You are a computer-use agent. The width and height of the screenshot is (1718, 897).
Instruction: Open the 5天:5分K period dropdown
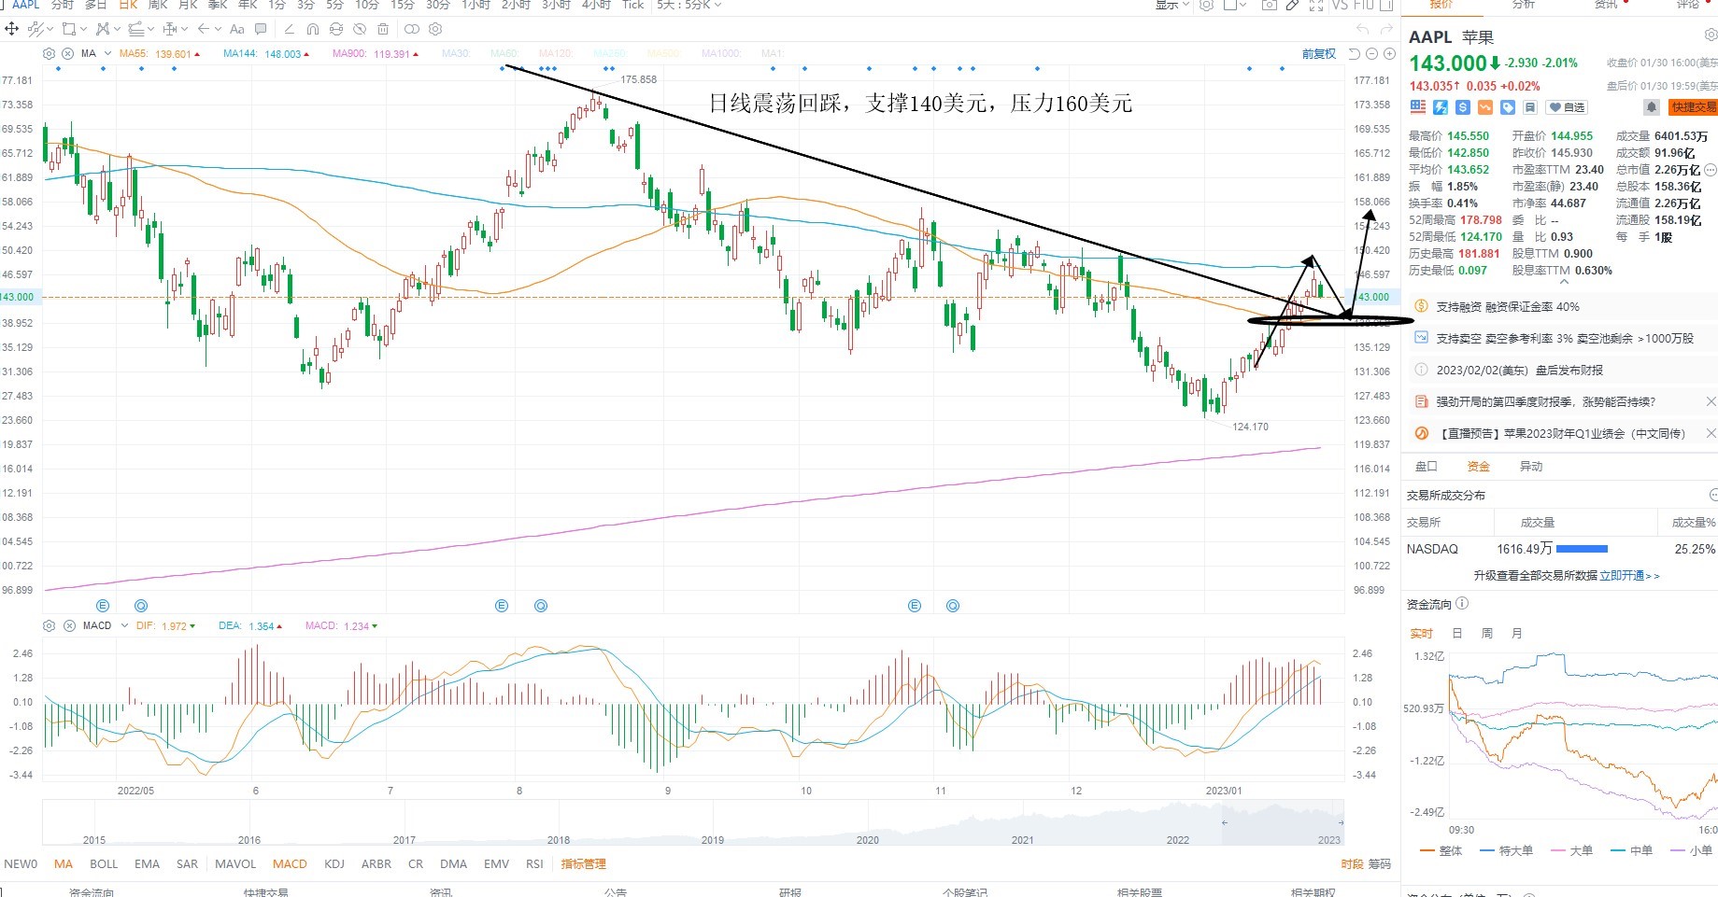[x=689, y=5]
